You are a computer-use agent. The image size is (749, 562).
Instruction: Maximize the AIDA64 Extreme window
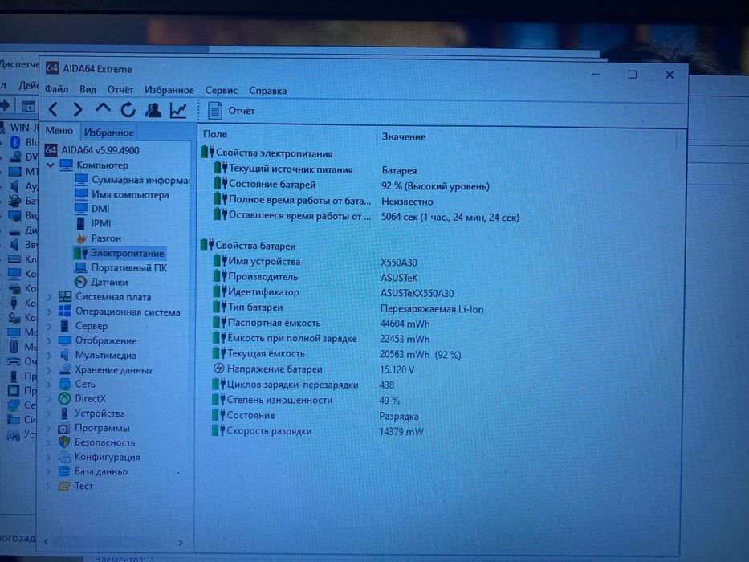pos(633,74)
